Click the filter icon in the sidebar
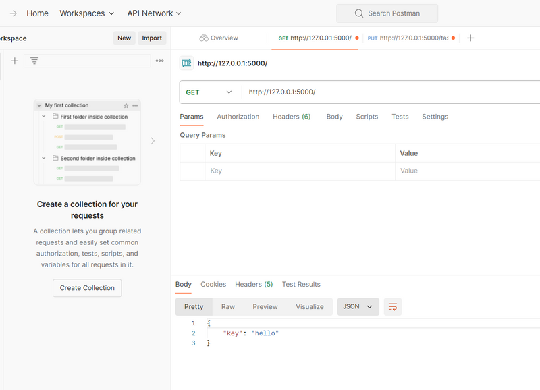The image size is (540, 390). [34, 61]
